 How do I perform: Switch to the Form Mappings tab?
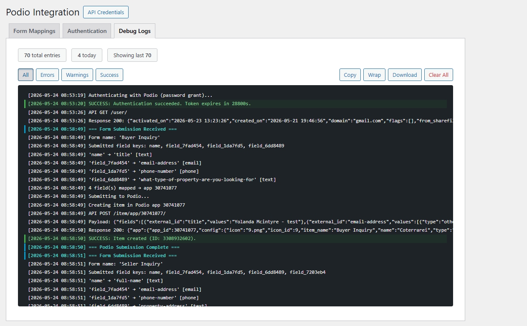click(34, 31)
